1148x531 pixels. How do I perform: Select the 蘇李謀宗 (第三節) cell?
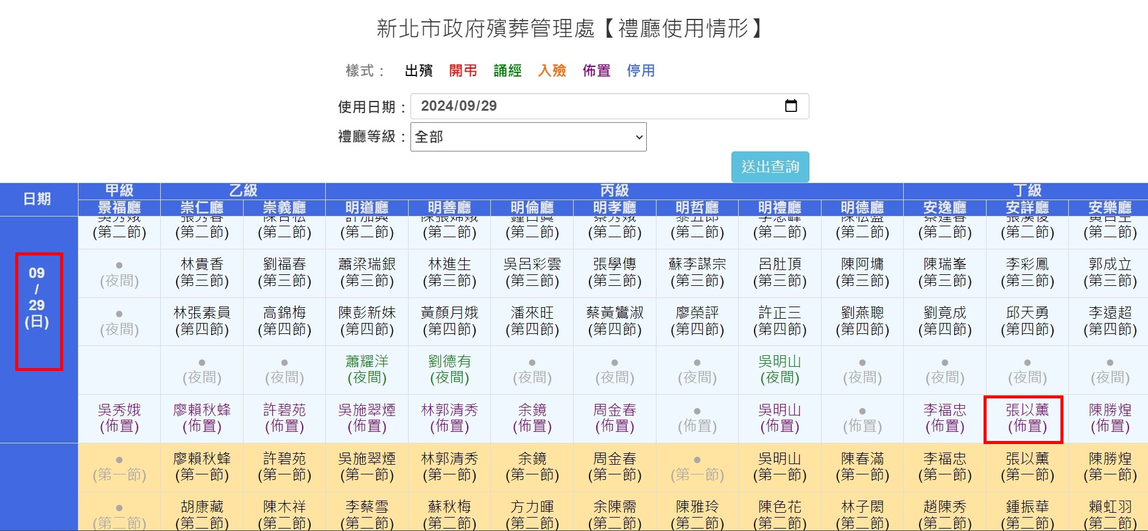pos(697,273)
